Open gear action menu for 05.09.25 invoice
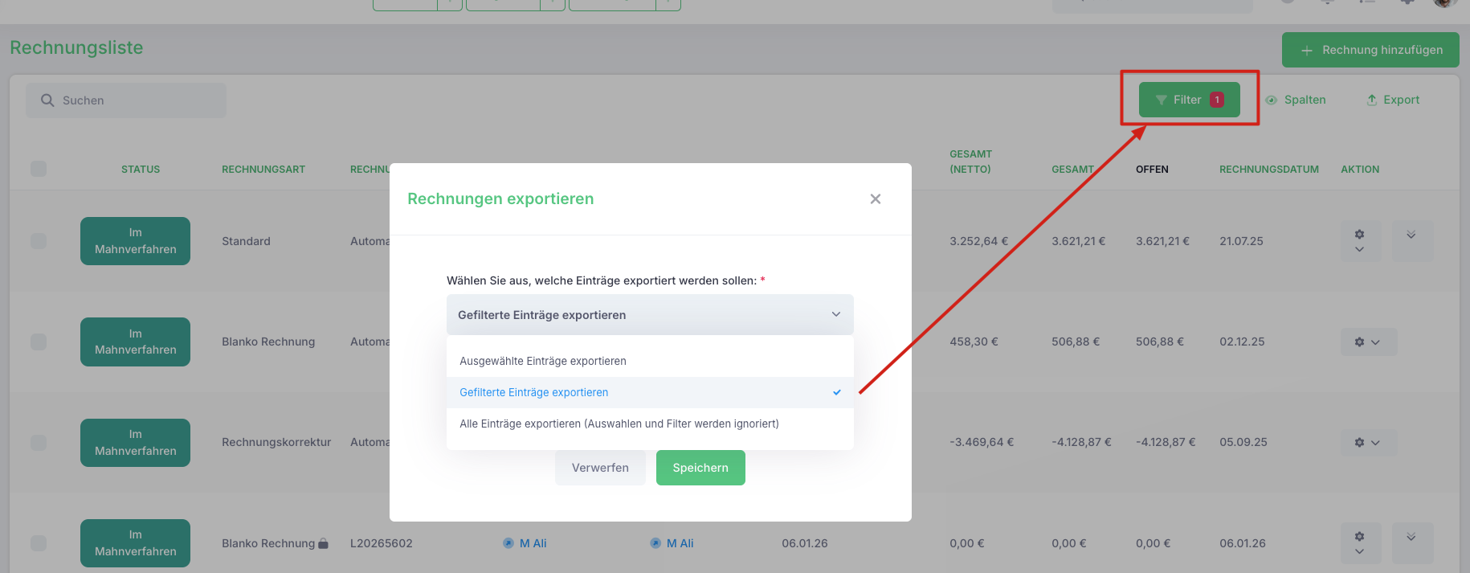Screen dimensions: 1470x573 [x=1368, y=443]
